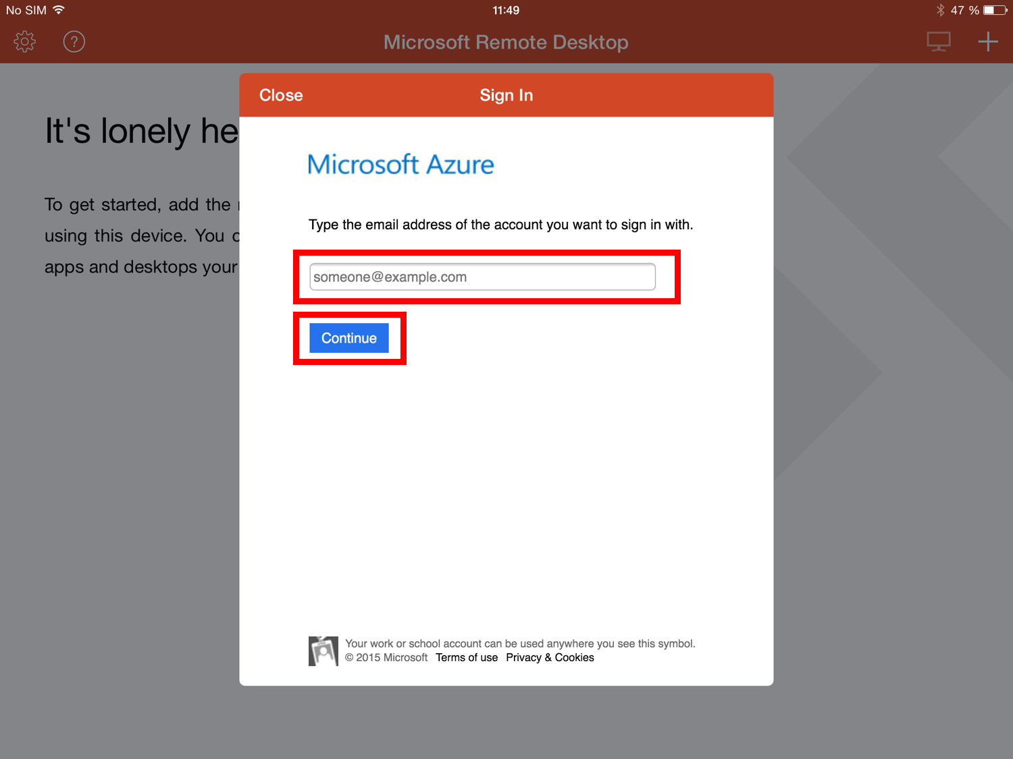Image resolution: width=1013 pixels, height=759 pixels.
Task: Tap the Microsoft Remote Desktop title
Action: tap(506, 42)
